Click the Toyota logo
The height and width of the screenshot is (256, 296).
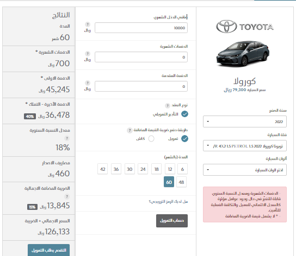click(245, 27)
